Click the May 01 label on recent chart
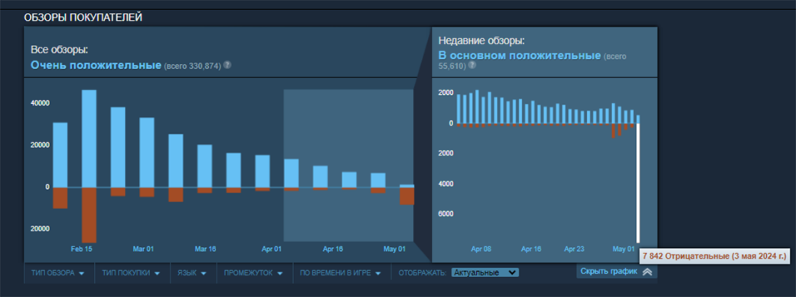Image resolution: width=796 pixels, height=297 pixels. (x=623, y=250)
